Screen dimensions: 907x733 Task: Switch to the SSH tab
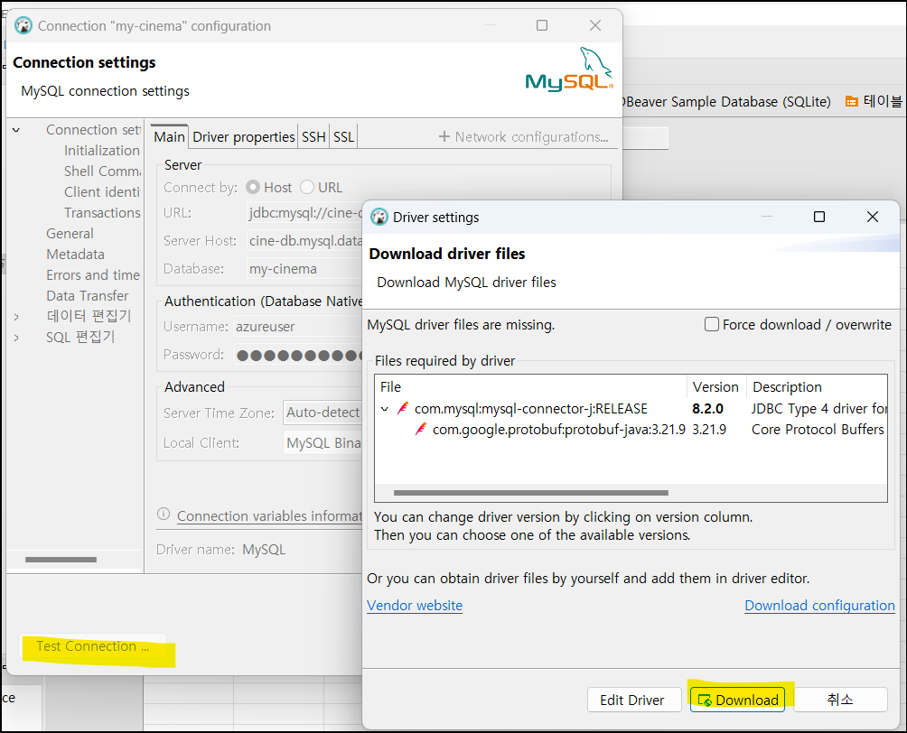(x=313, y=137)
